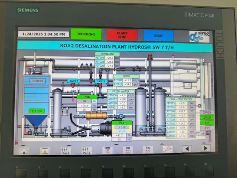The image size is (237, 178).
Task: Click the CF04 - CF05 FILTER header
Action: coord(181,99)
